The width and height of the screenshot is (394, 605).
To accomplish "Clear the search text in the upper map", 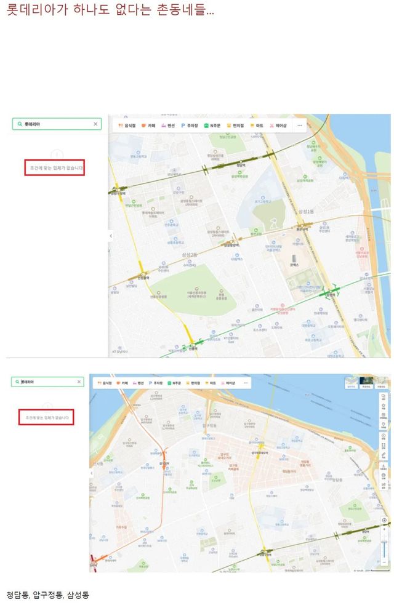I will click(x=95, y=124).
